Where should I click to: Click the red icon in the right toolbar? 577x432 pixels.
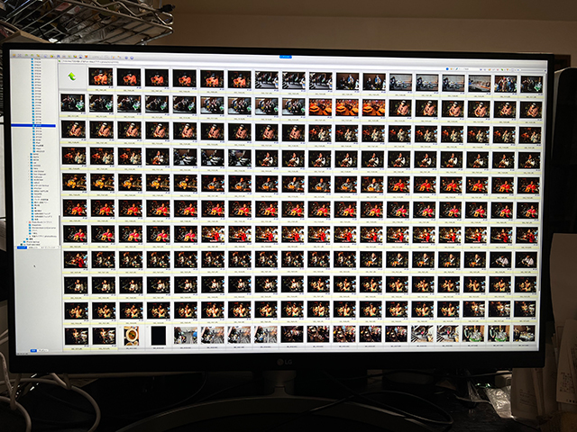click(498, 70)
